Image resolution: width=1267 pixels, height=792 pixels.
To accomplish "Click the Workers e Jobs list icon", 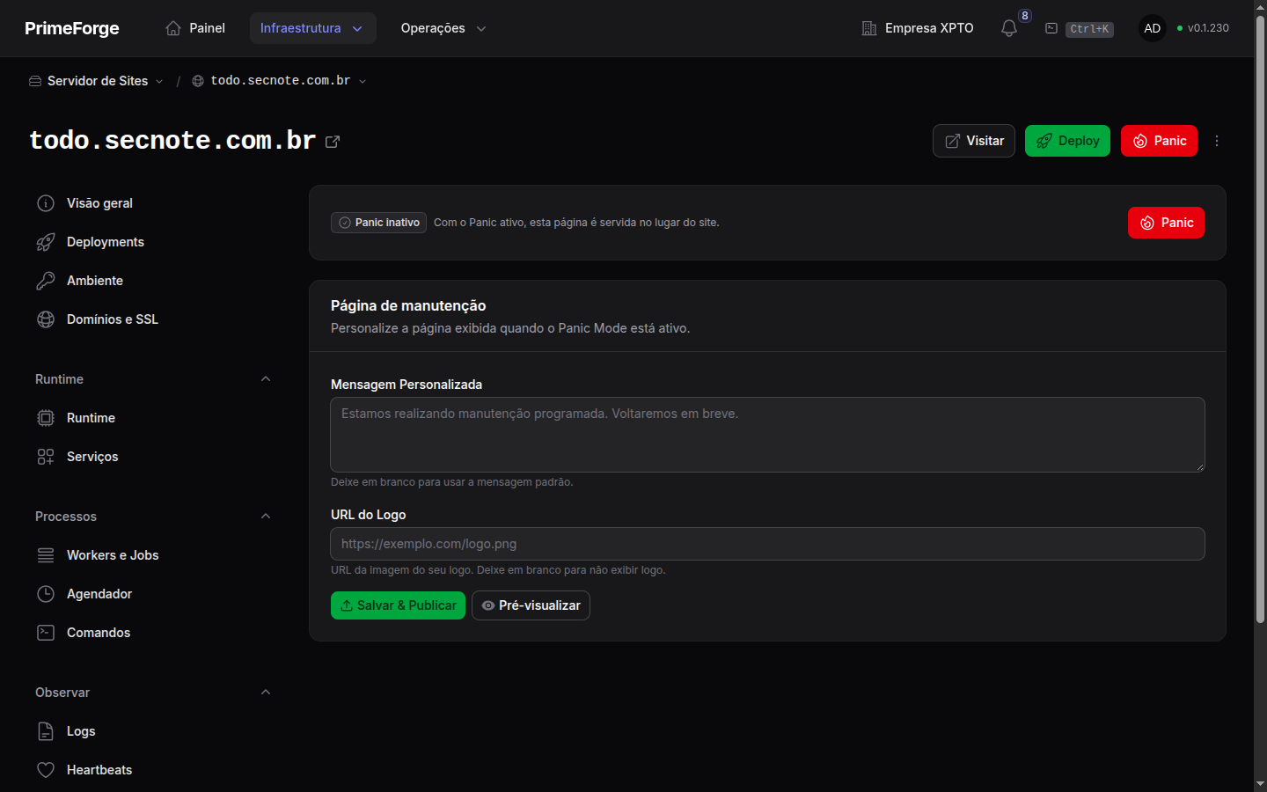I will (46, 555).
